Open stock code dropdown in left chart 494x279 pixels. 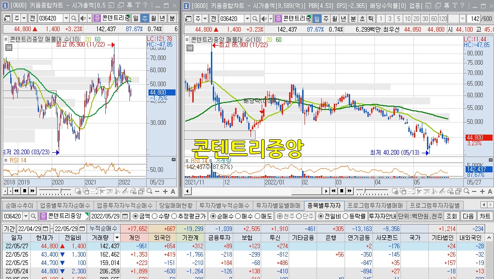click(x=66, y=18)
